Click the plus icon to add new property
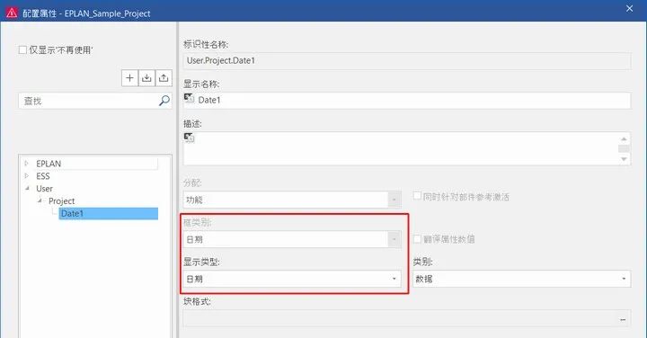Screen dimensions: 647x338 click(129, 78)
